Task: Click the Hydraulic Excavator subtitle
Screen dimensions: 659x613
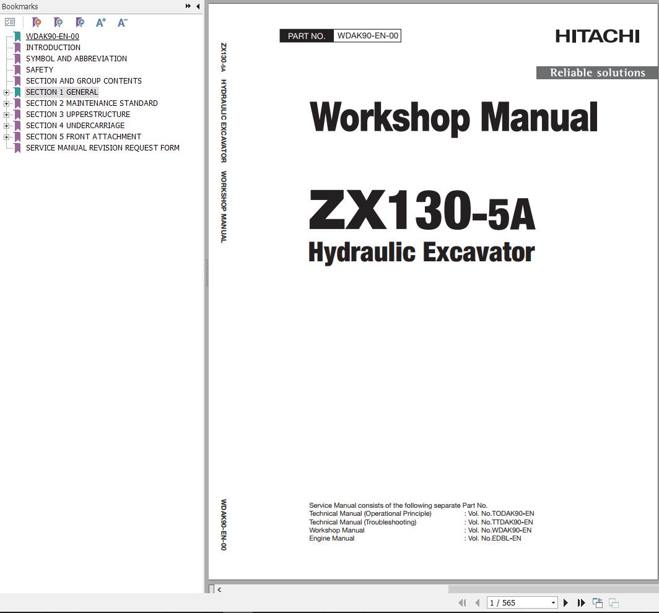Action: coord(421,252)
